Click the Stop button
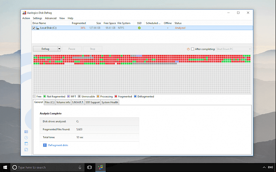 tap(93, 49)
